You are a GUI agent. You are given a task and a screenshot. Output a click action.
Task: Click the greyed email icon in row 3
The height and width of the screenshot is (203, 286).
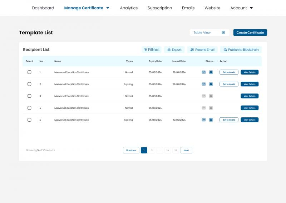click(x=204, y=96)
